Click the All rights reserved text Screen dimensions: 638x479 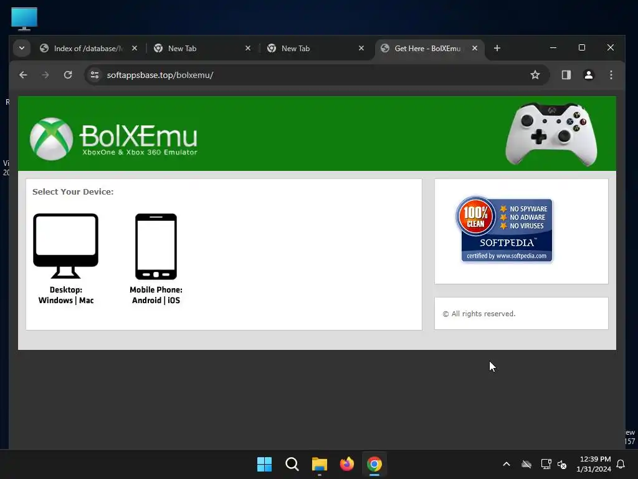point(479,314)
